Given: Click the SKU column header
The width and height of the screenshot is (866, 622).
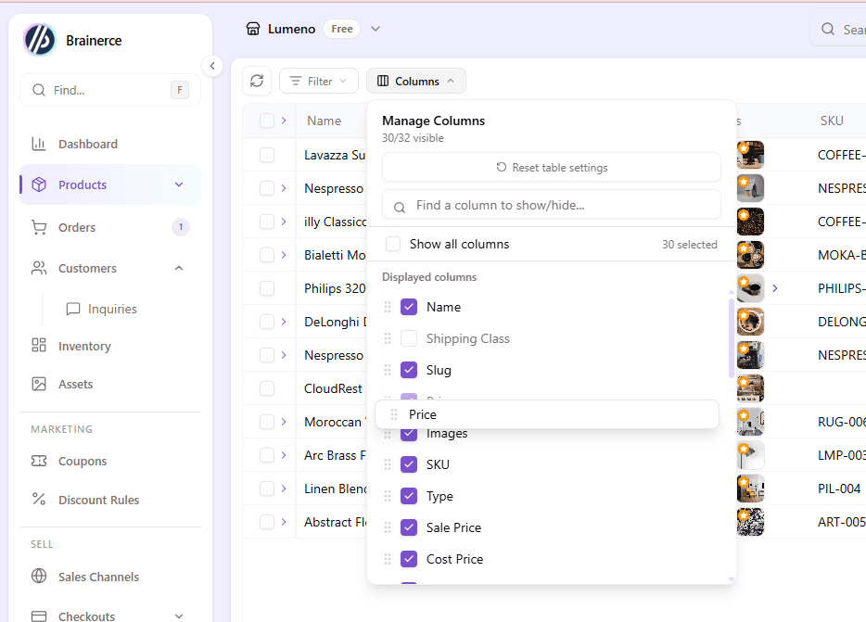Looking at the screenshot, I should point(832,121).
